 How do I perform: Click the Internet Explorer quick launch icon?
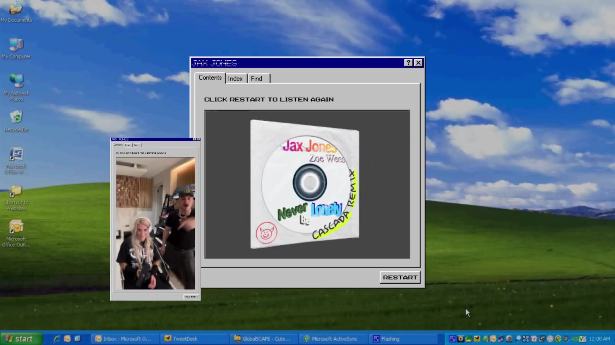pos(57,339)
